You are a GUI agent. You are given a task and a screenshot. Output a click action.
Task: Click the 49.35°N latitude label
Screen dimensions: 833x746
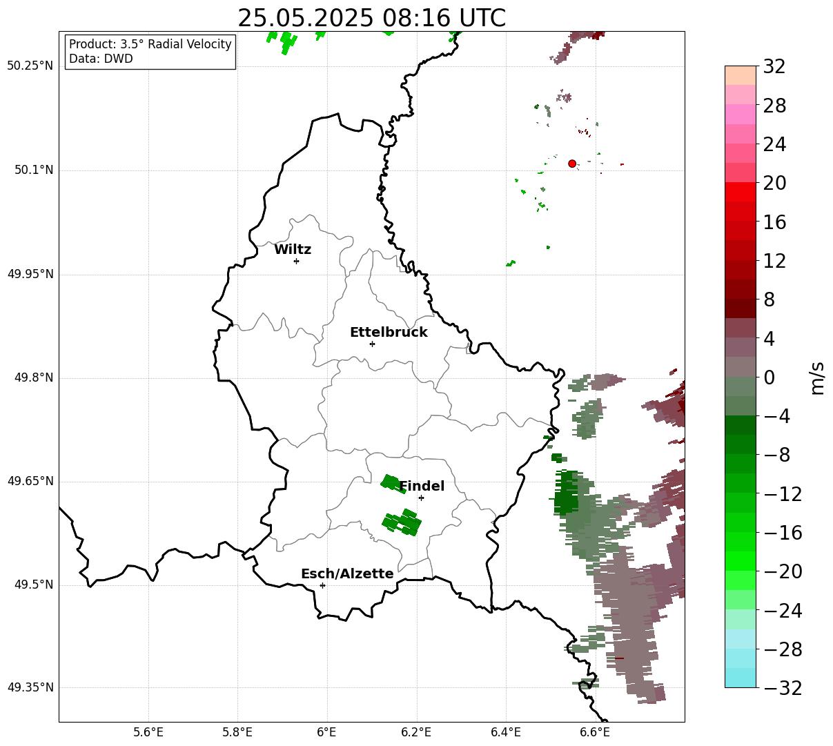[x=30, y=687]
